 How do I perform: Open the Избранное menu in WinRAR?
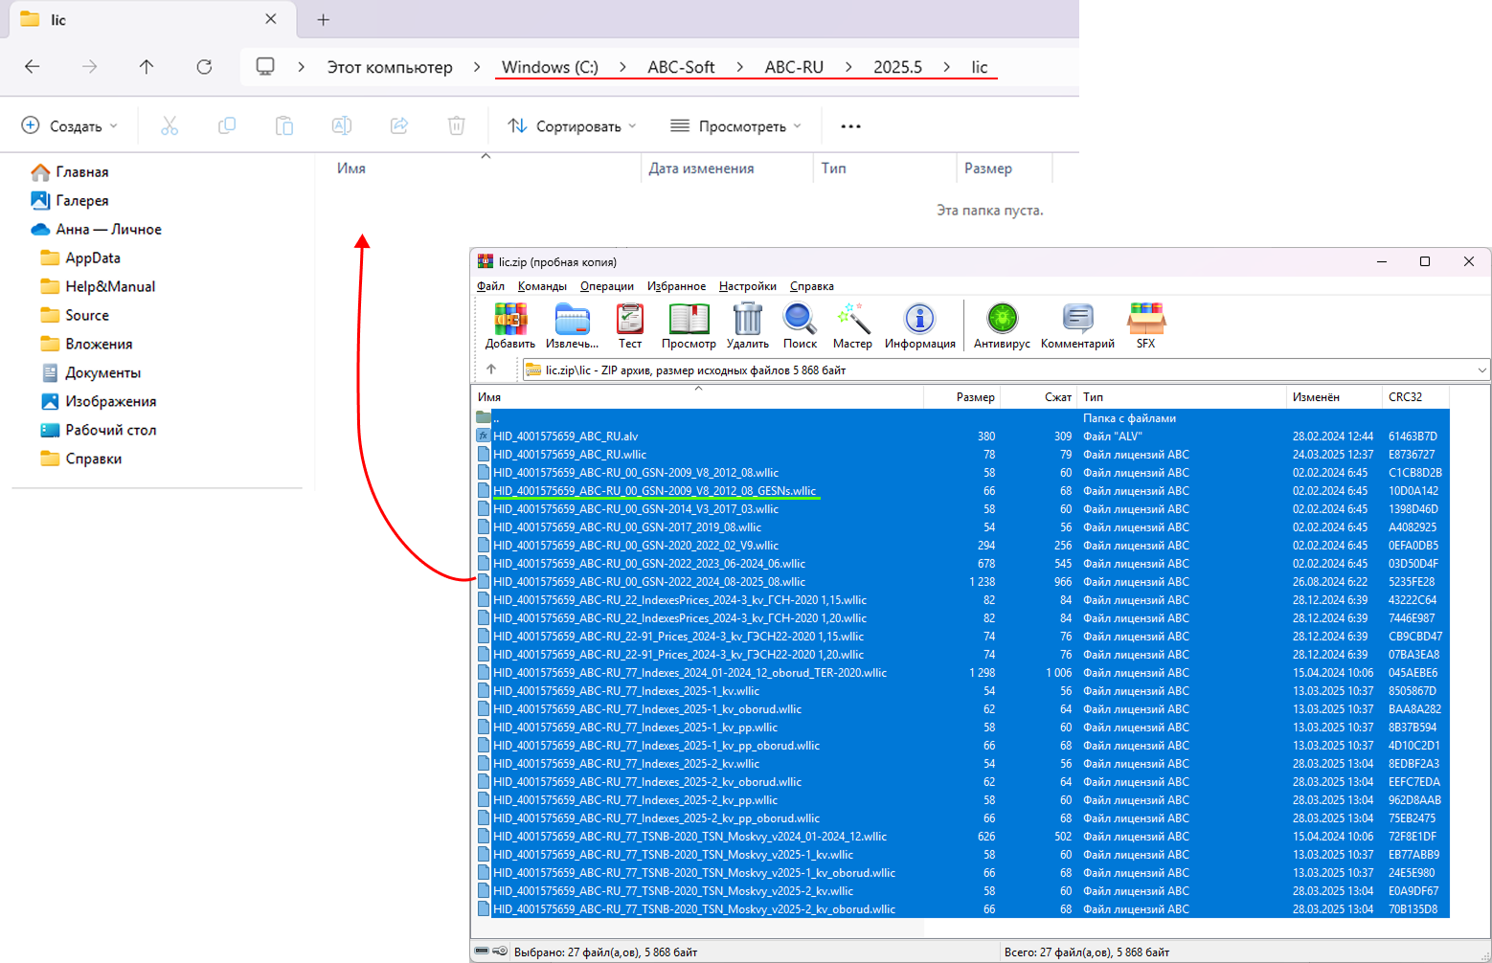click(x=676, y=286)
